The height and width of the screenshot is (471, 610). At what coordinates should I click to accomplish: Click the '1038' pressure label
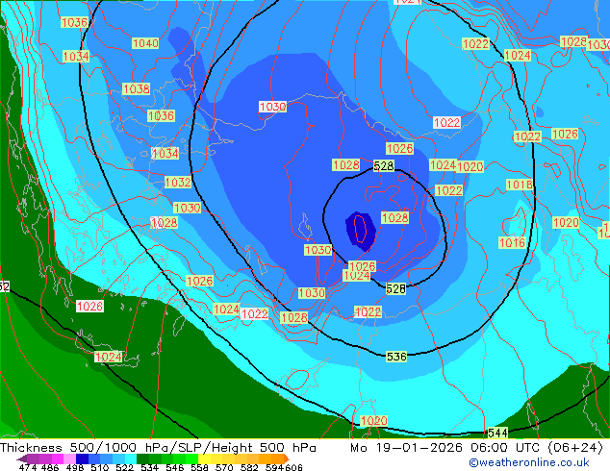click(137, 89)
